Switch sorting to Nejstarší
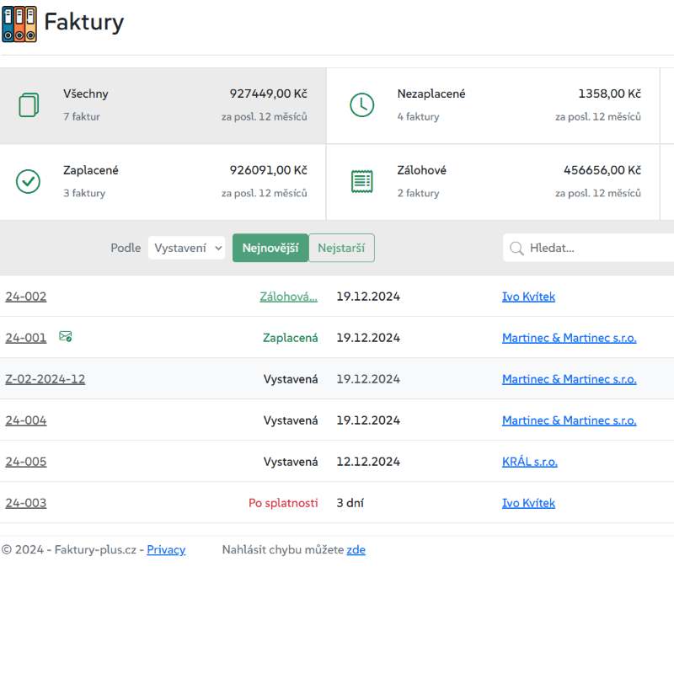Viewport: 674px width, 674px height. click(x=341, y=248)
